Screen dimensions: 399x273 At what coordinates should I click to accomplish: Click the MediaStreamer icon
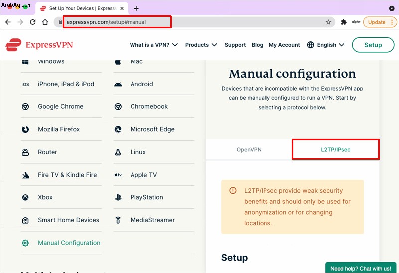[x=118, y=220]
